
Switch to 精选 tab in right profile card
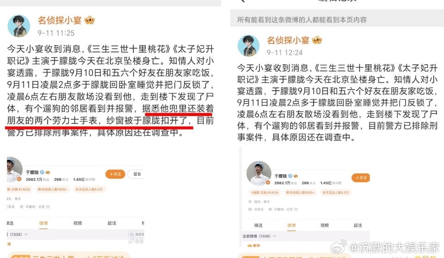coord(258,225)
